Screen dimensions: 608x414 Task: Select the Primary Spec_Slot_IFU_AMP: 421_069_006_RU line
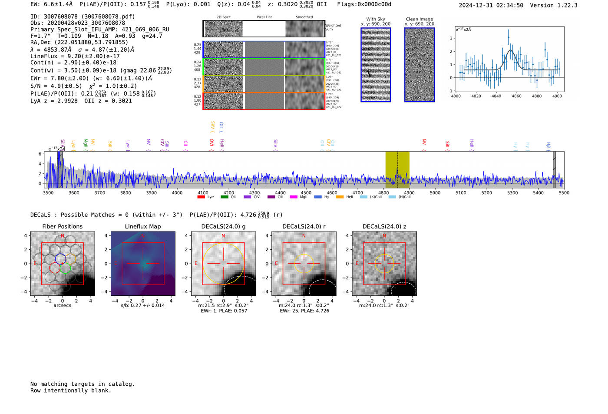(x=100, y=30)
